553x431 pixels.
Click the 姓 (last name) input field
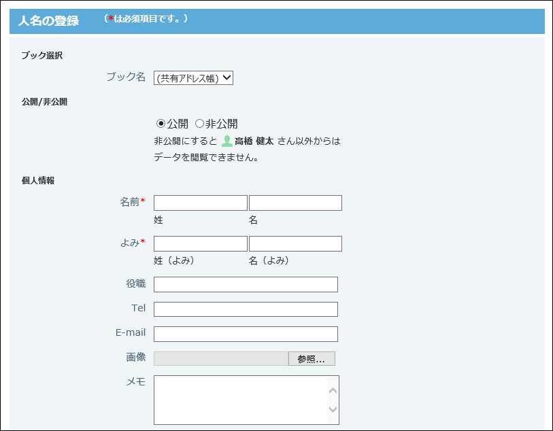200,203
